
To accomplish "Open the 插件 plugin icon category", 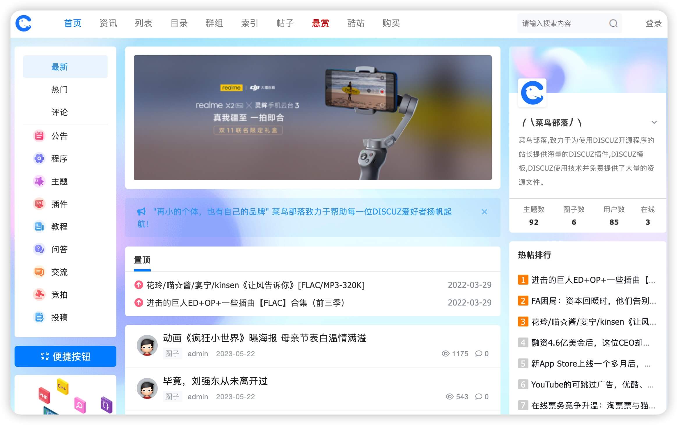I will point(39,204).
